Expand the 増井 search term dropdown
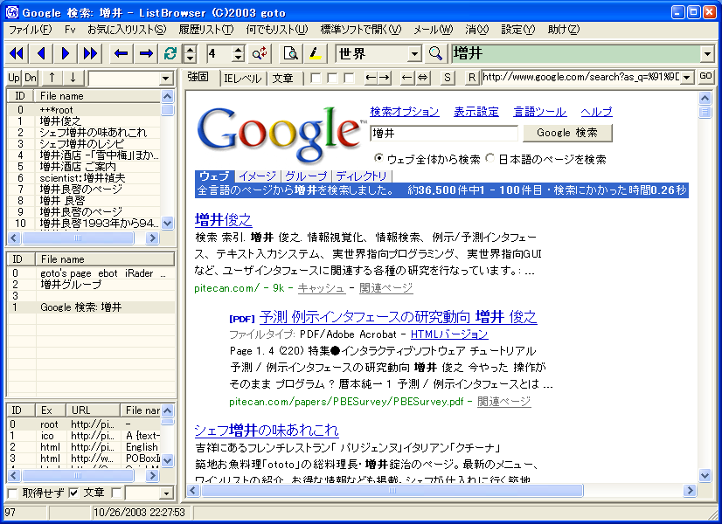This screenshot has height=524, width=722. pyautogui.click(x=707, y=54)
